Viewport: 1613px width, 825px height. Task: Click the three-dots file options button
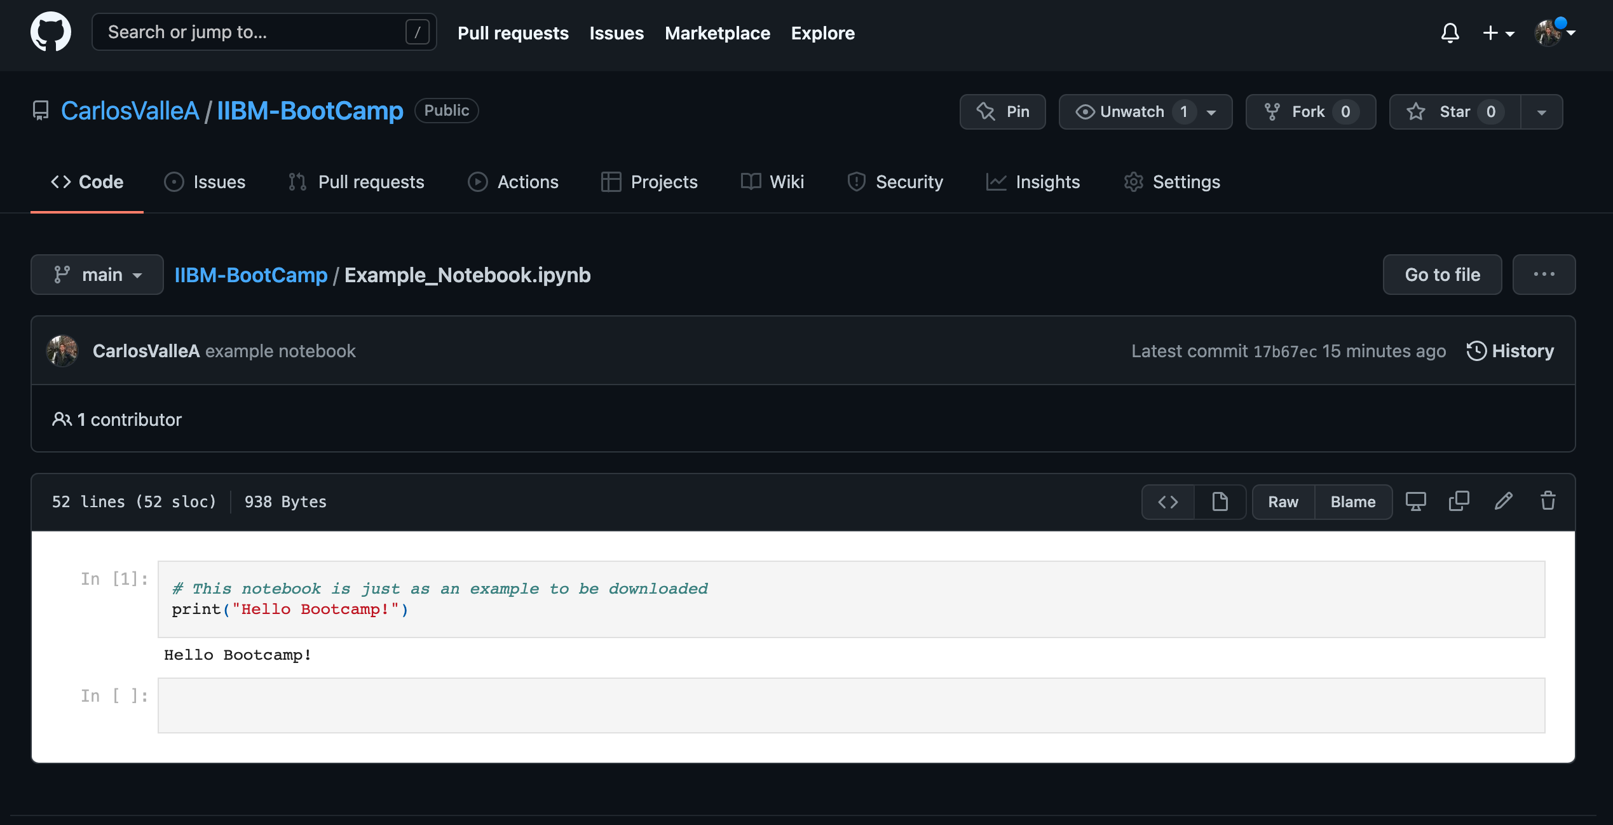click(x=1544, y=275)
